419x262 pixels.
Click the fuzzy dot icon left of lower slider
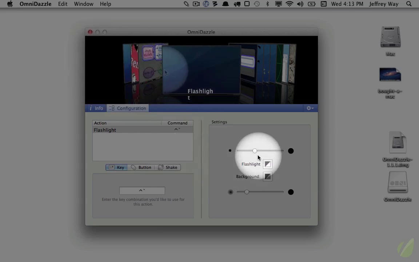(x=230, y=192)
